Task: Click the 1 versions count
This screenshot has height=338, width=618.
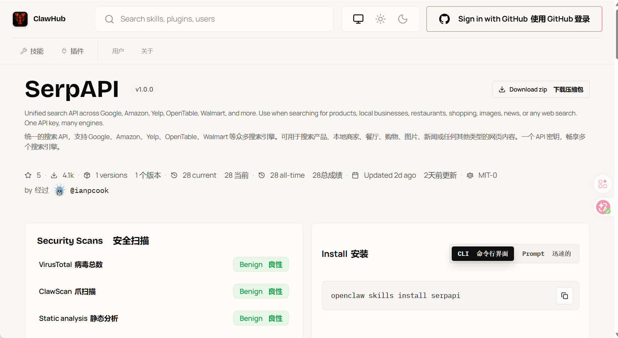Action: 111,175
